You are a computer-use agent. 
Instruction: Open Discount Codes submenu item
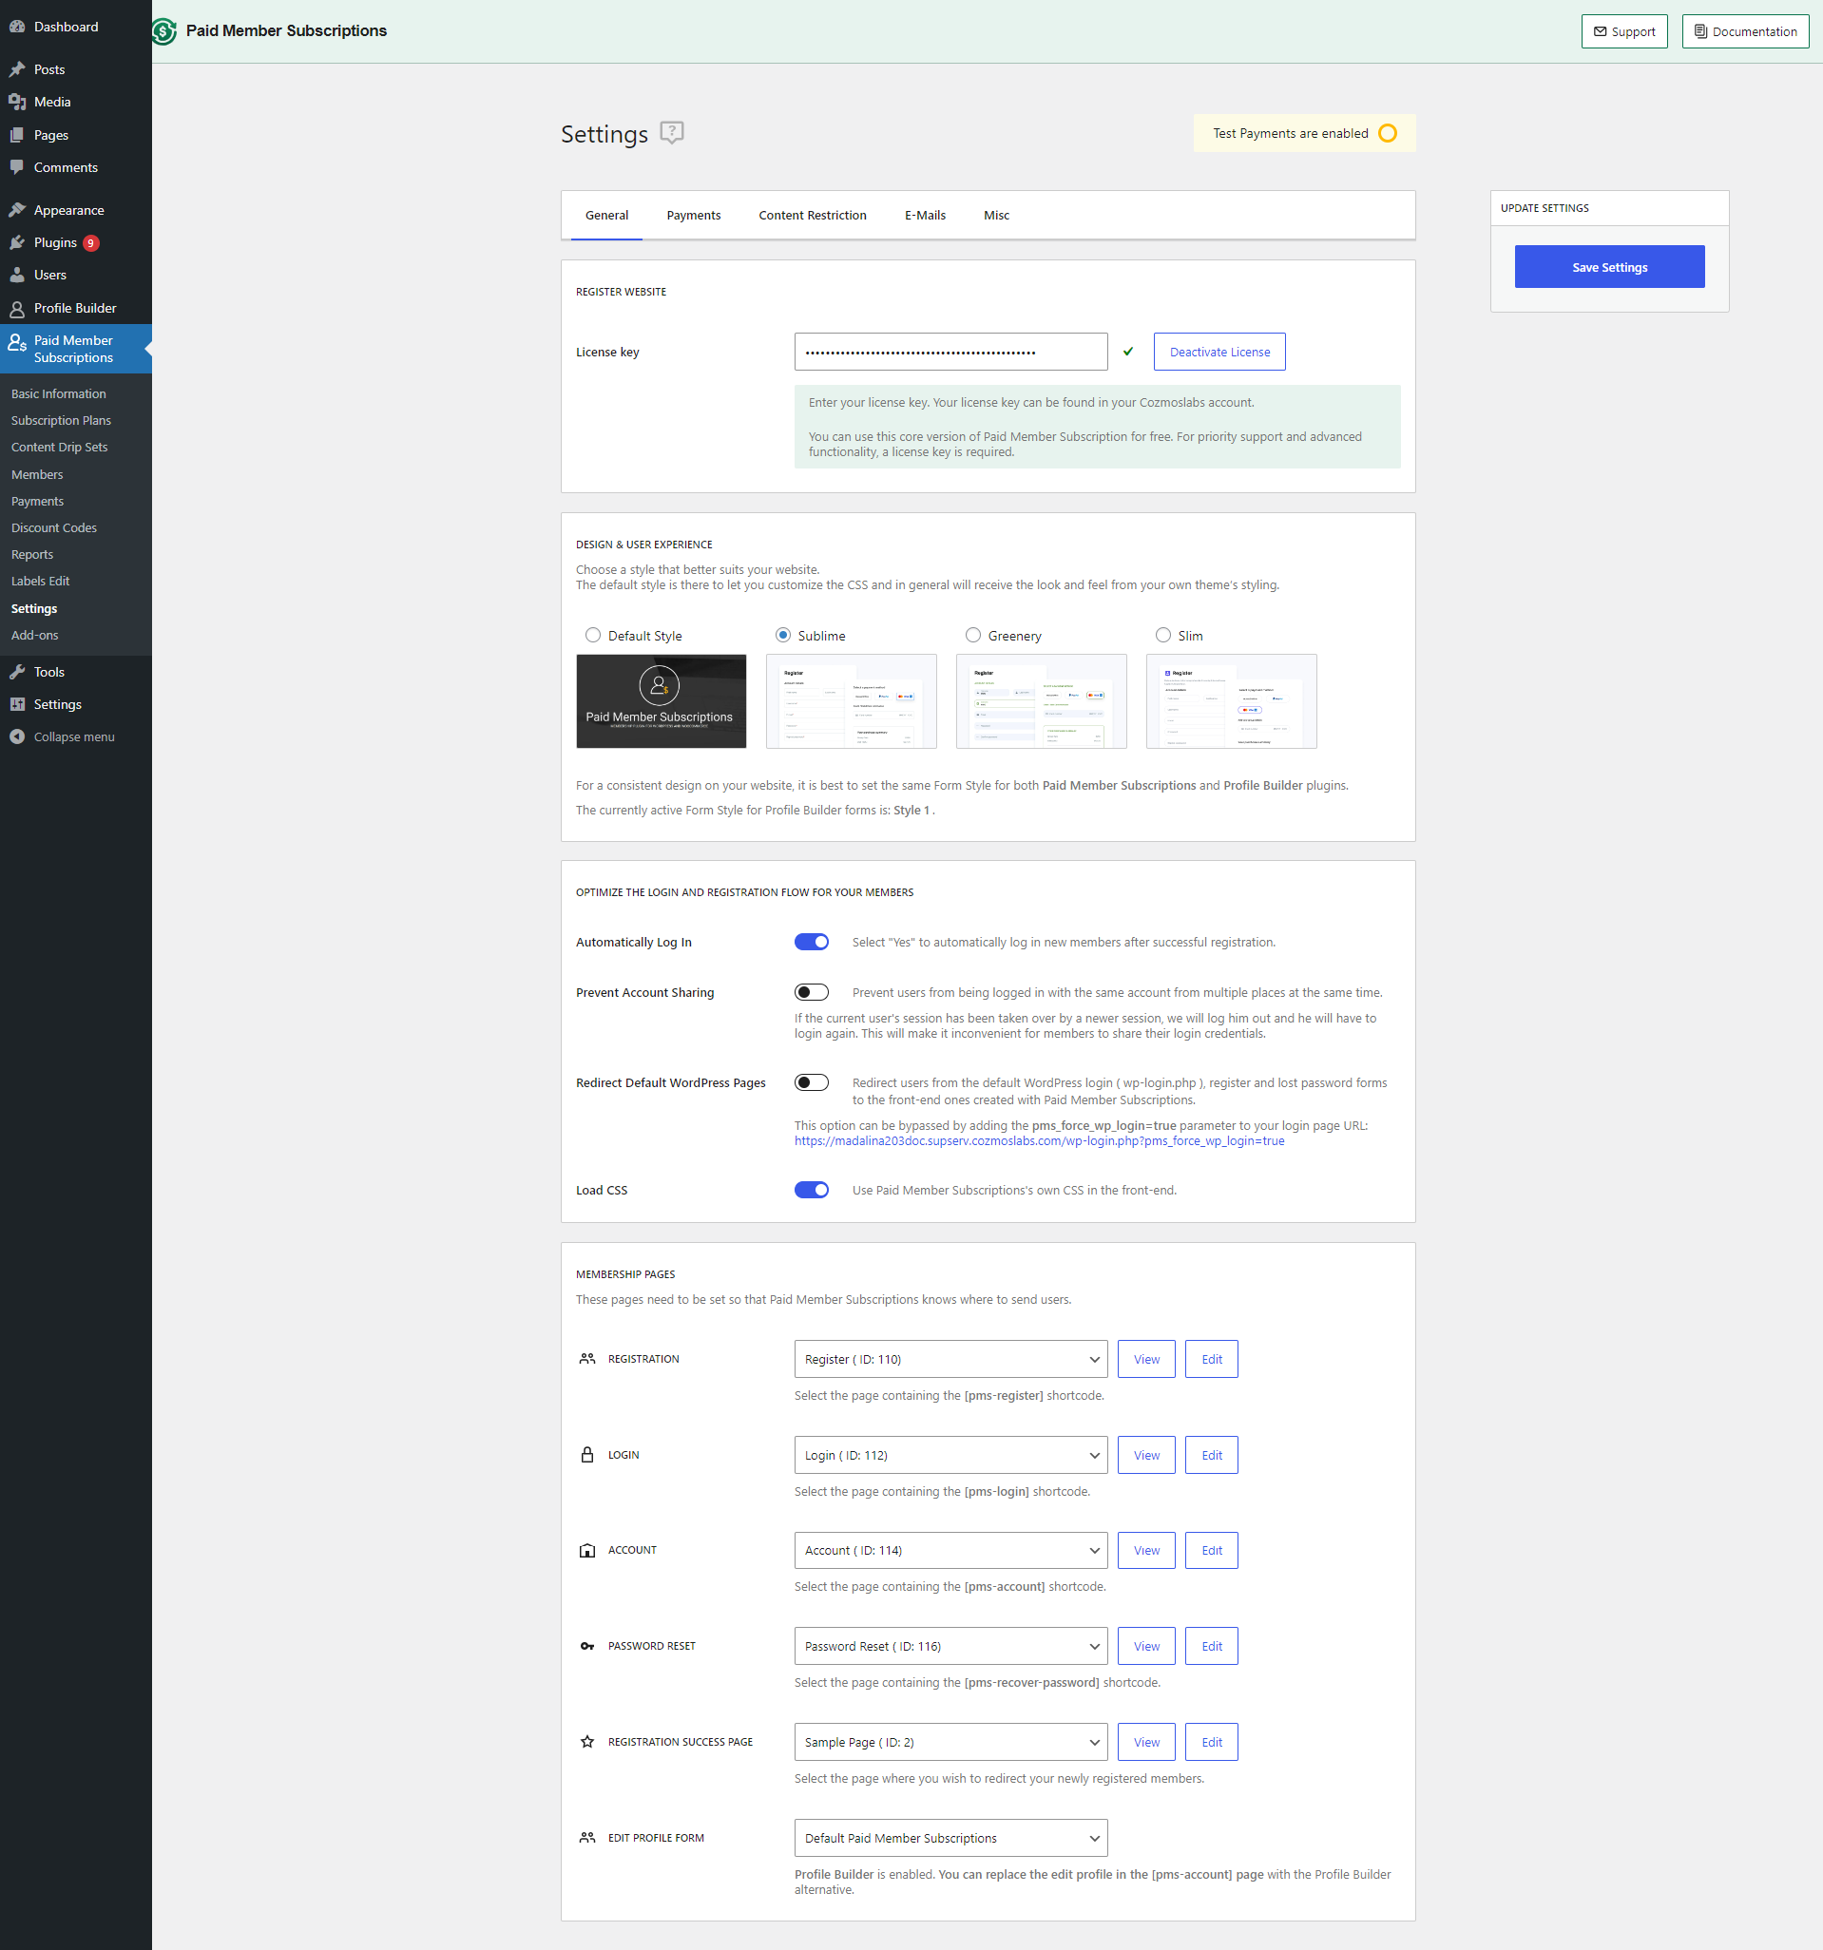coord(54,527)
